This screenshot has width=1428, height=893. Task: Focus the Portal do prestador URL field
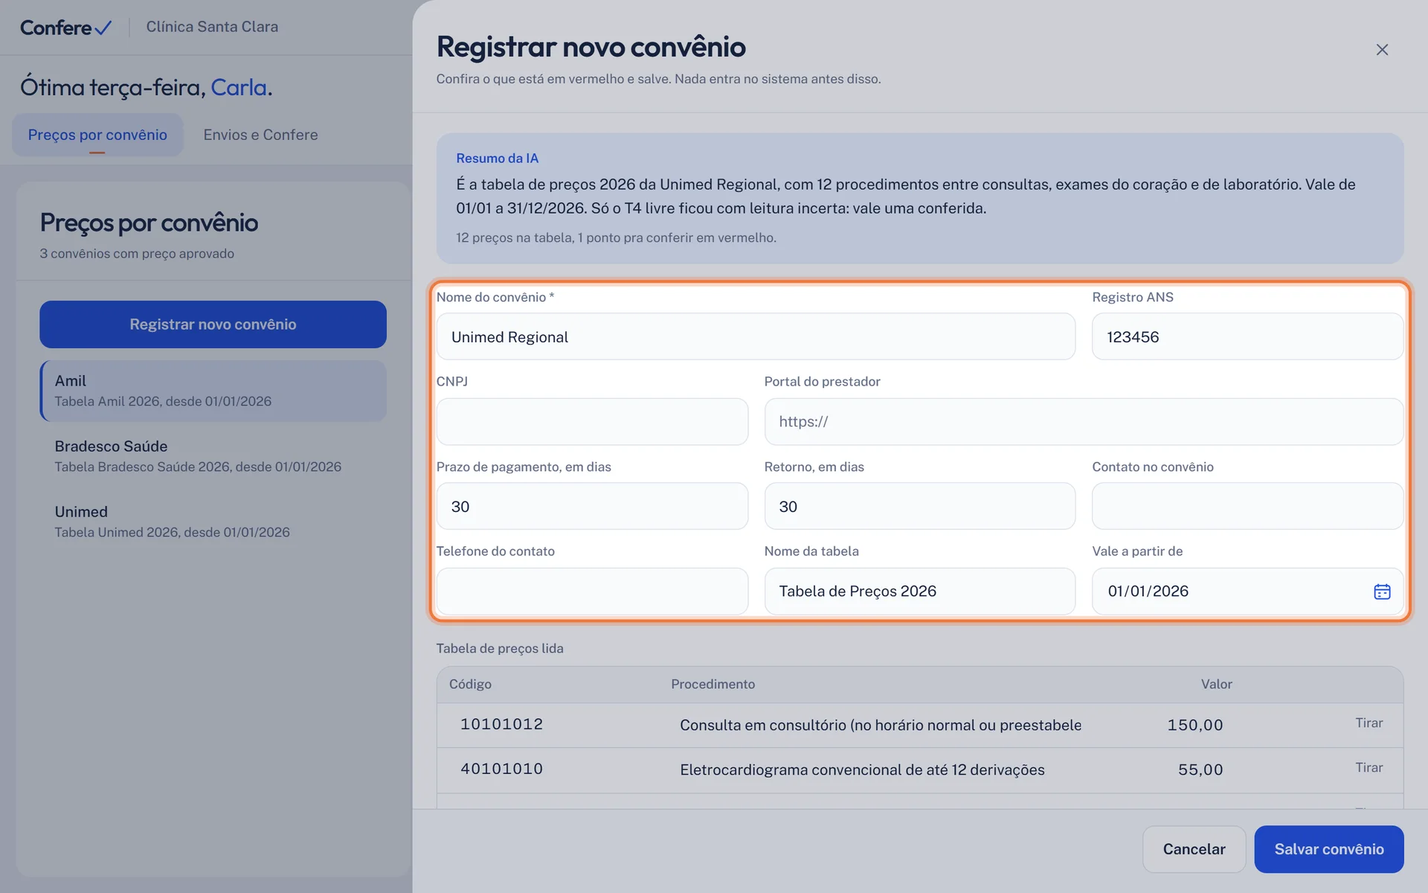tap(1084, 422)
